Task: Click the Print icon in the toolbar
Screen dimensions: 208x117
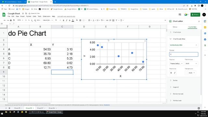Action: click(x=11, y=20)
